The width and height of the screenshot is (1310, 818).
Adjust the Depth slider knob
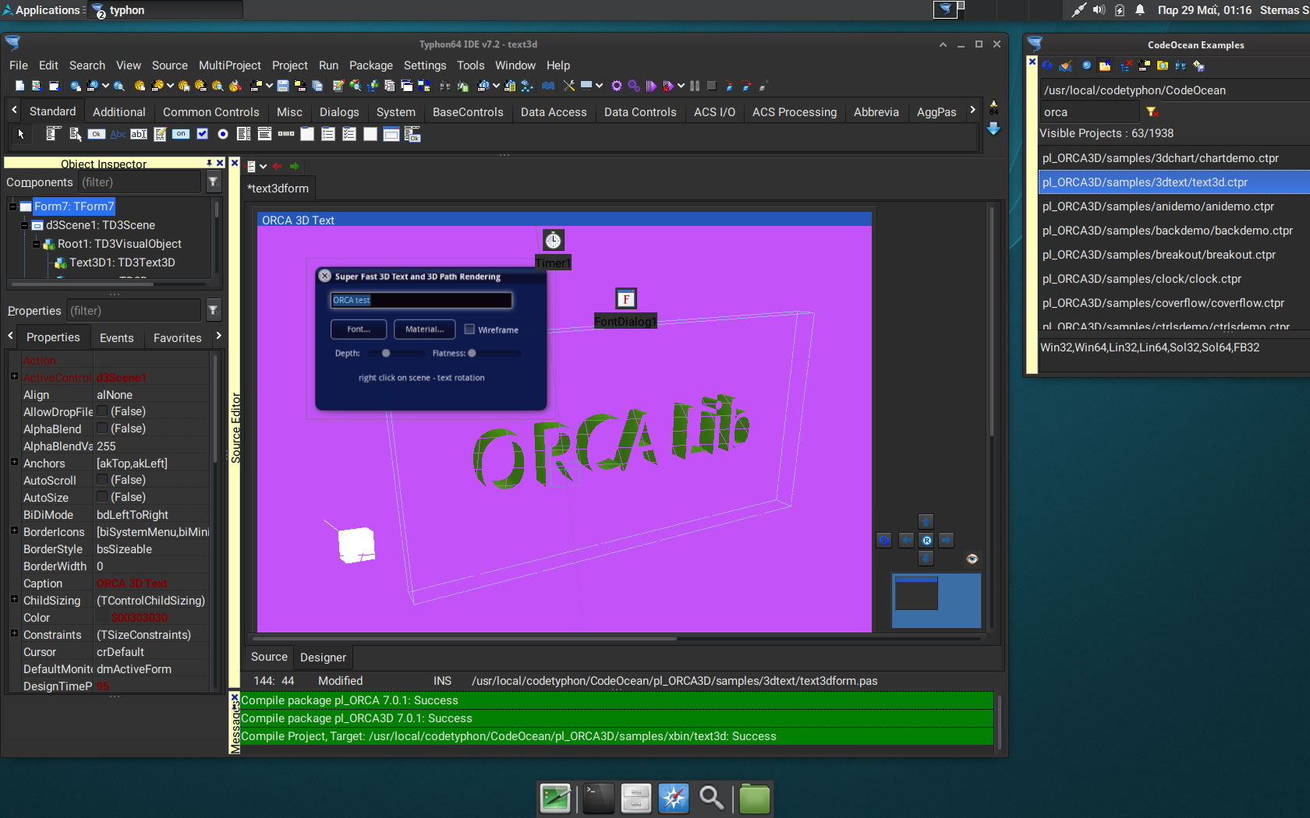click(385, 353)
